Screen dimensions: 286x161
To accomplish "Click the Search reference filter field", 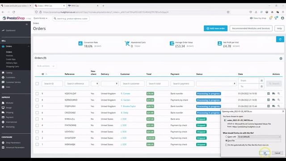I will 77,84.
